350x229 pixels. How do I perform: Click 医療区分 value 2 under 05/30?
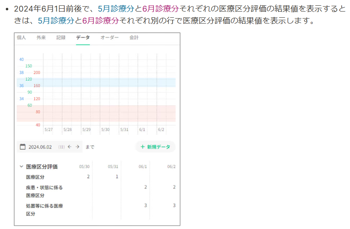(x=88, y=177)
